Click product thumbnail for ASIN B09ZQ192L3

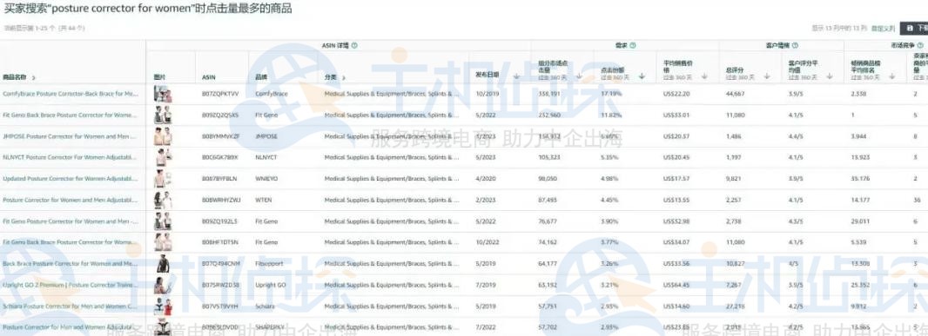[163, 221]
